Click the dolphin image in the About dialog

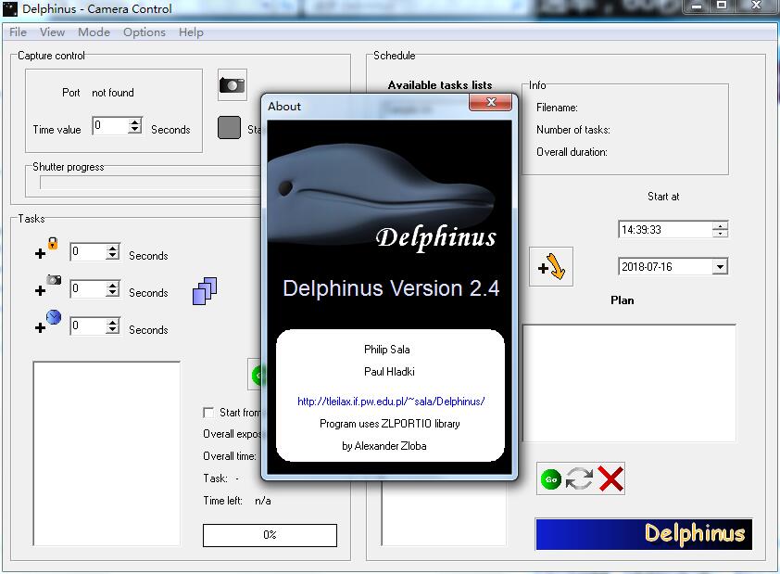pos(382,194)
